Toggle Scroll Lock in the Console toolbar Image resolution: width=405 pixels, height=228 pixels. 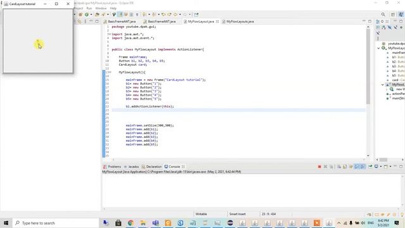[344, 167]
